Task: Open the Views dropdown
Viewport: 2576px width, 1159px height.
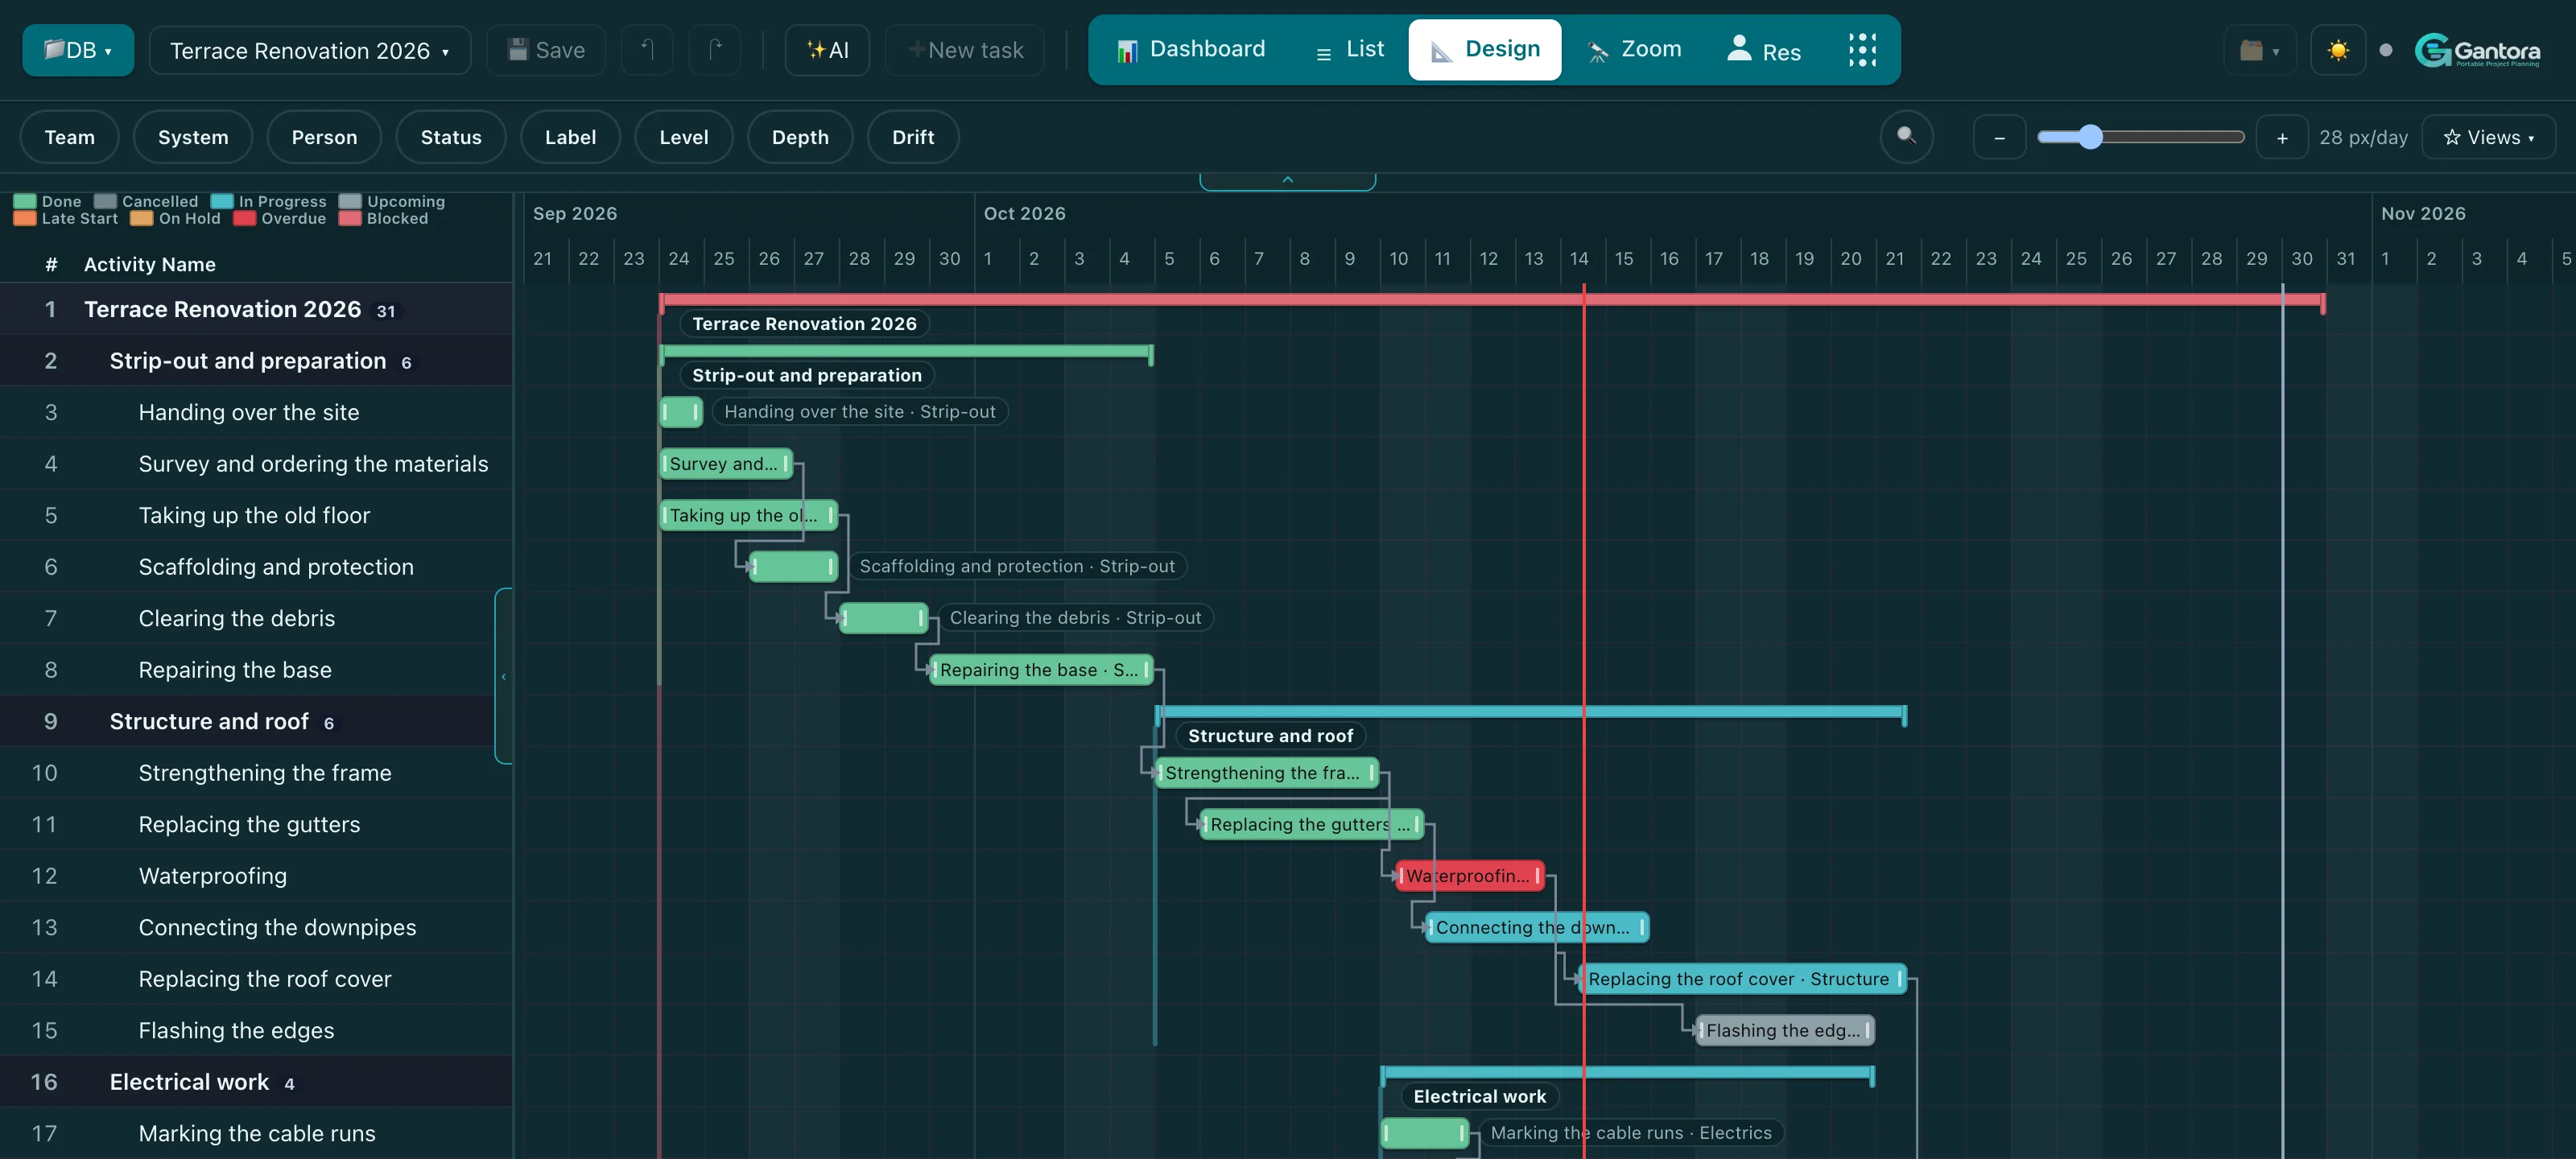Action: pos(2488,137)
